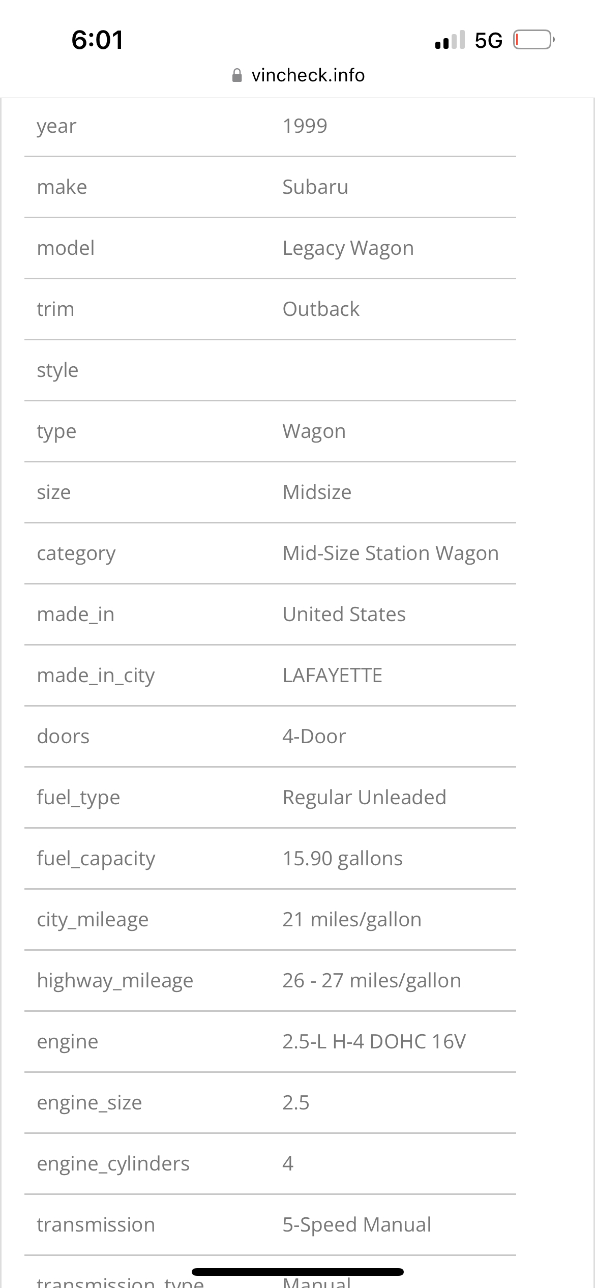
Task: Tap the 5-Speed Manual transmission value
Action: pyautogui.click(x=356, y=1225)
